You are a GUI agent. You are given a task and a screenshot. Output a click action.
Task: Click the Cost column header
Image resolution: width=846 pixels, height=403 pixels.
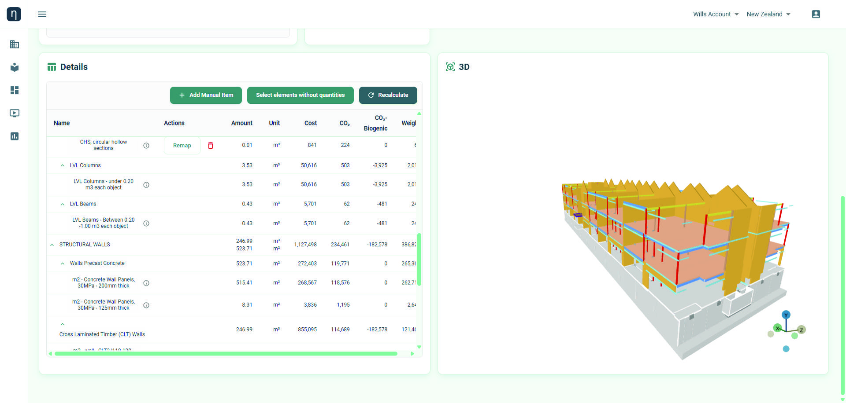(311, 123)
